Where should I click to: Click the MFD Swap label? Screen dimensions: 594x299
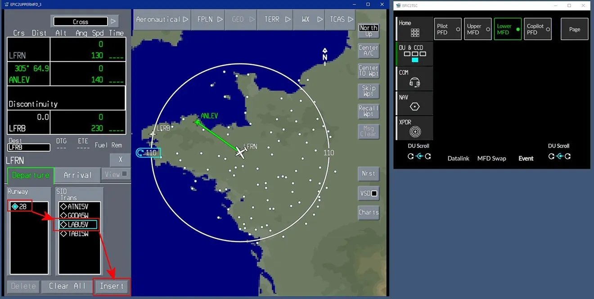tap(491, 159)
